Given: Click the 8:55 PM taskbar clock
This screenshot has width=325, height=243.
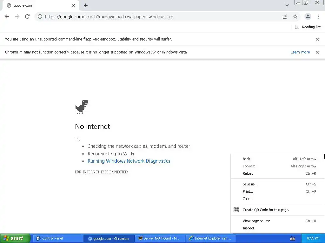Looking at the screenshot, I should tap(313, 238).
